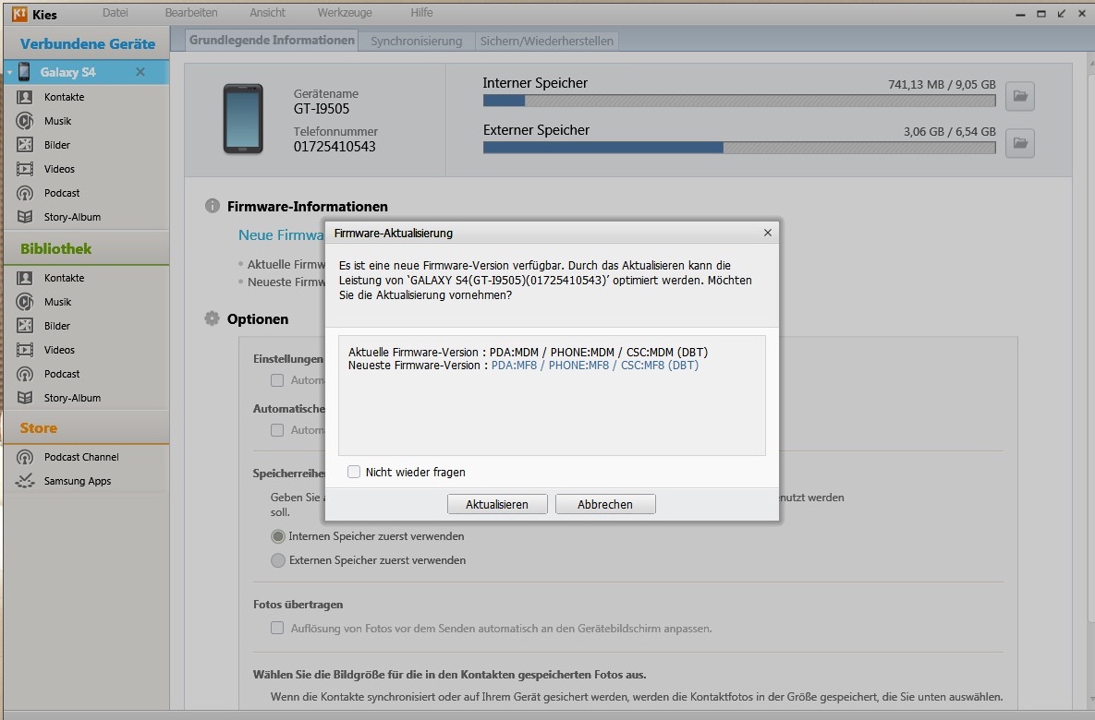Image resolution: width=1095 pixels, height=720 pixels.
Task: Click the Fotos übertragen heading
Action: click(298, 605)
